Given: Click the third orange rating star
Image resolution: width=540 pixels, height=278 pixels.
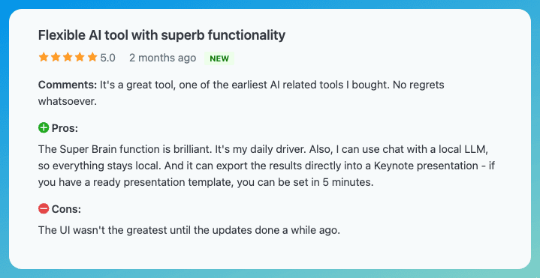Looking at the screenshot, I should pyautogui.click(x=68, y=58).
